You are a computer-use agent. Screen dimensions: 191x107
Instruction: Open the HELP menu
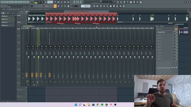(28, 2)
